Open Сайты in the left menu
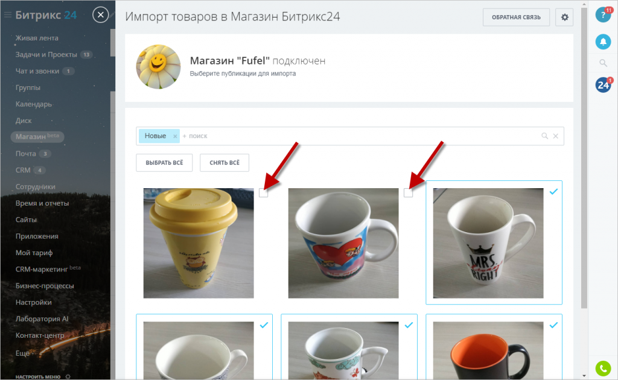 [x=26, y=220]
